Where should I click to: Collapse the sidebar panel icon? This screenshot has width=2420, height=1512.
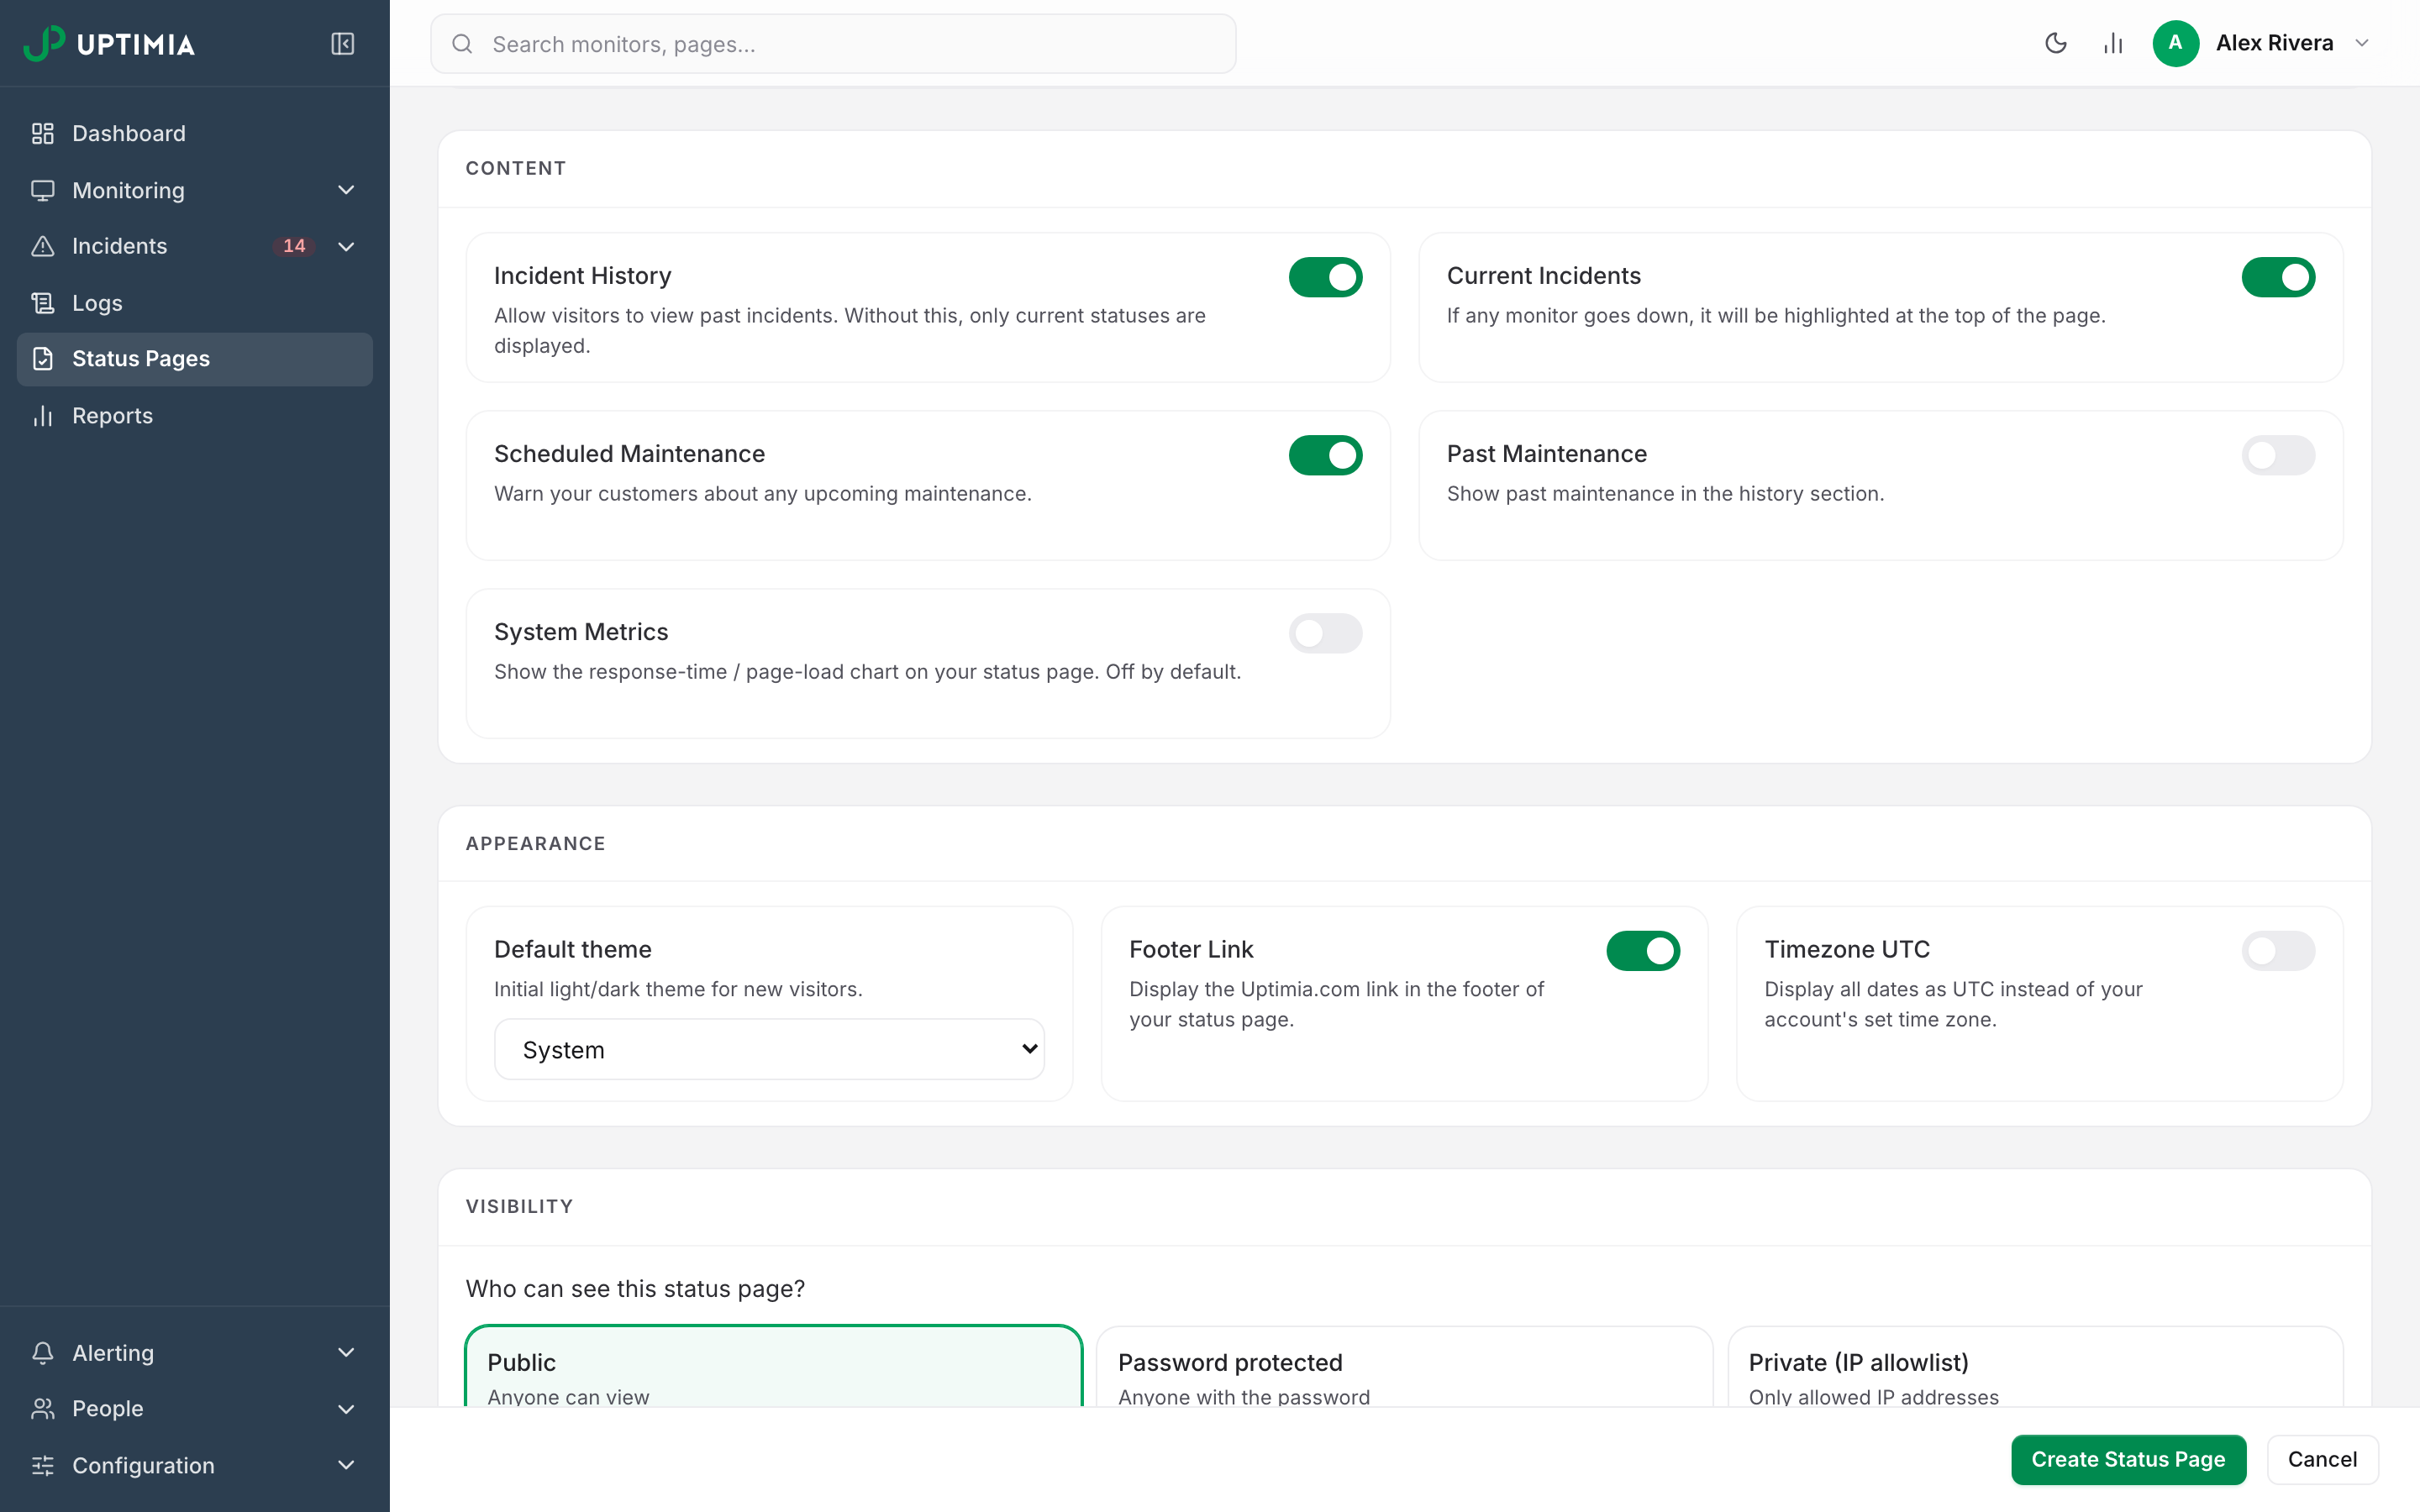point(343,44)
